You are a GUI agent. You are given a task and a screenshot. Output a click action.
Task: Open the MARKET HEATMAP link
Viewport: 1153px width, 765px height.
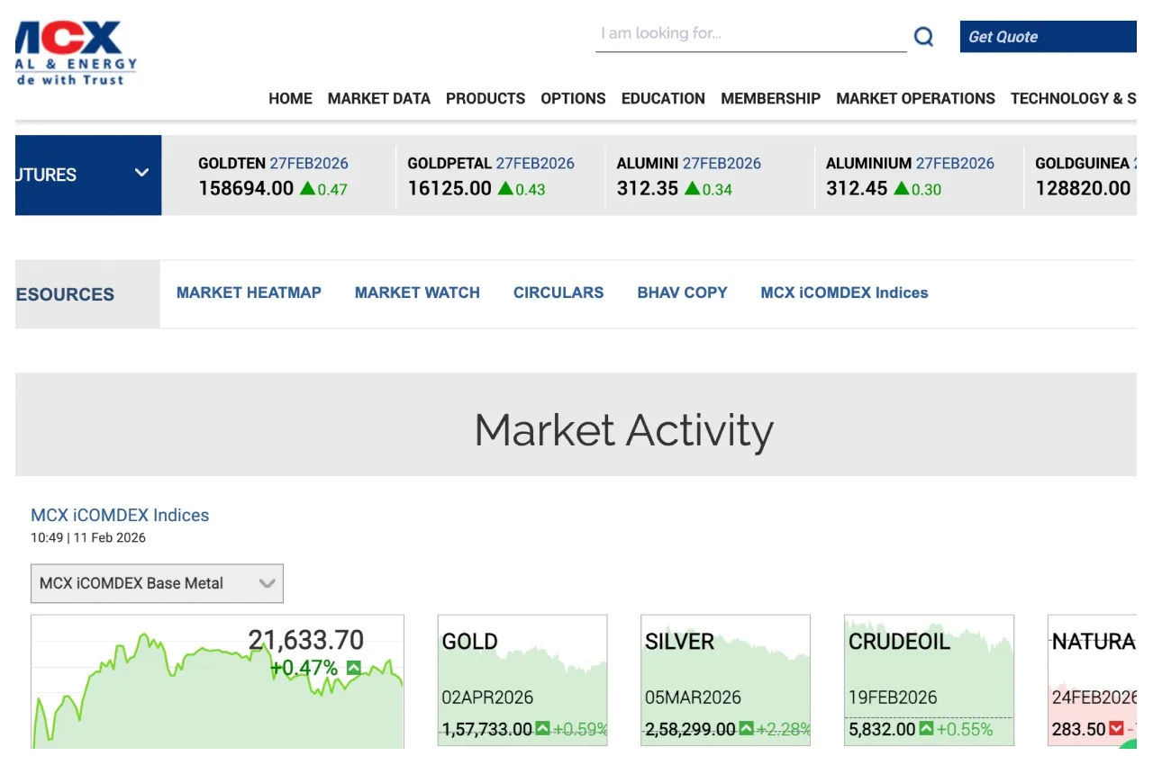coord(249,292)
